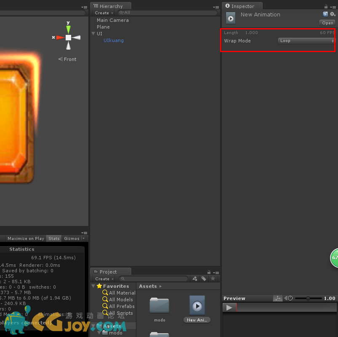Switch to the Inspector tab

click(242, 6)
